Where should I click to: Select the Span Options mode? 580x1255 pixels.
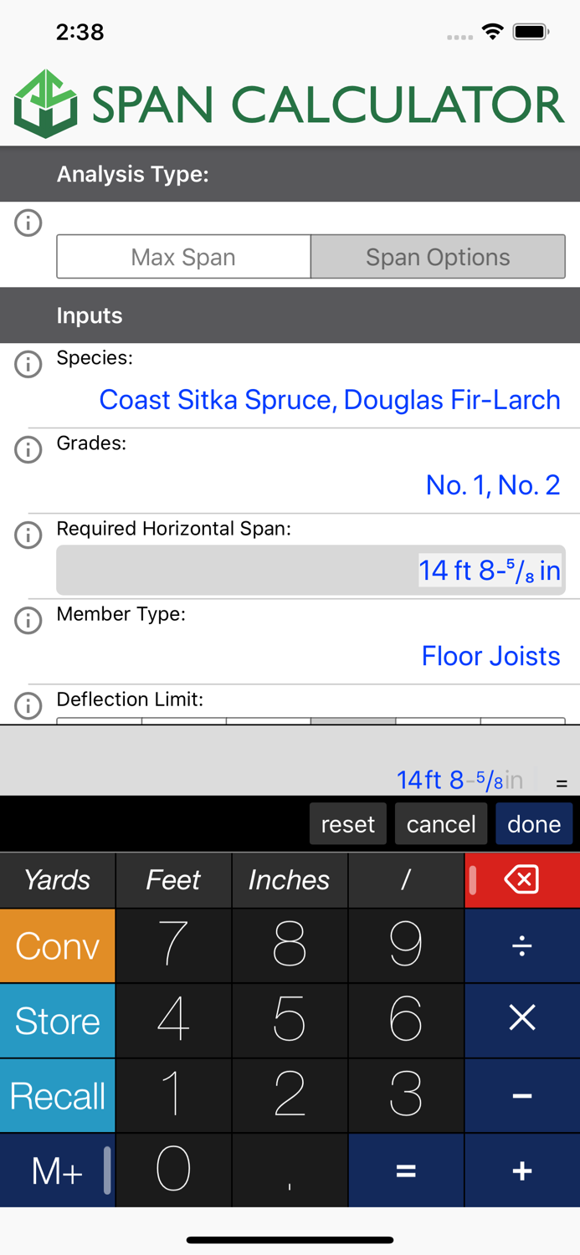438,257
